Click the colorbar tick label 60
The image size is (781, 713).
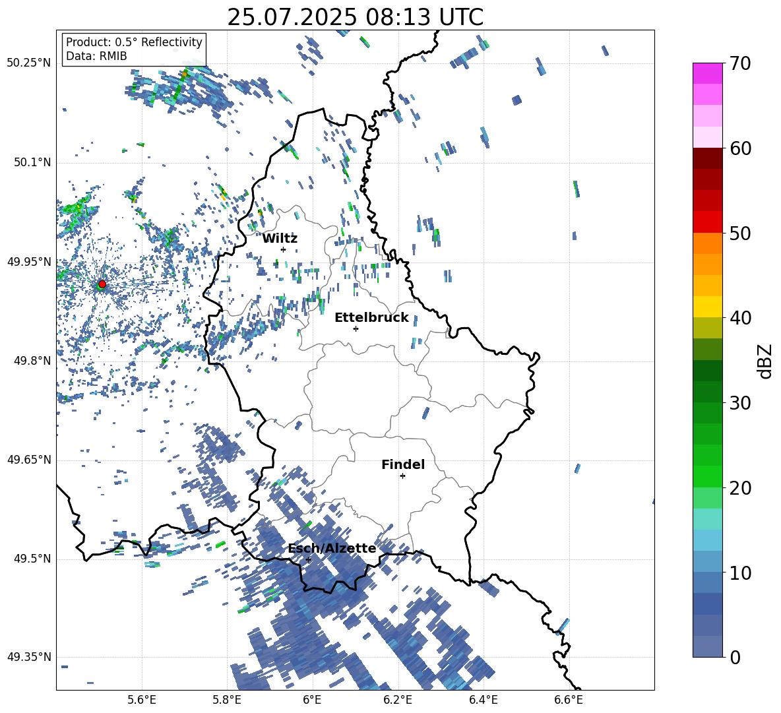click(740, 148)
